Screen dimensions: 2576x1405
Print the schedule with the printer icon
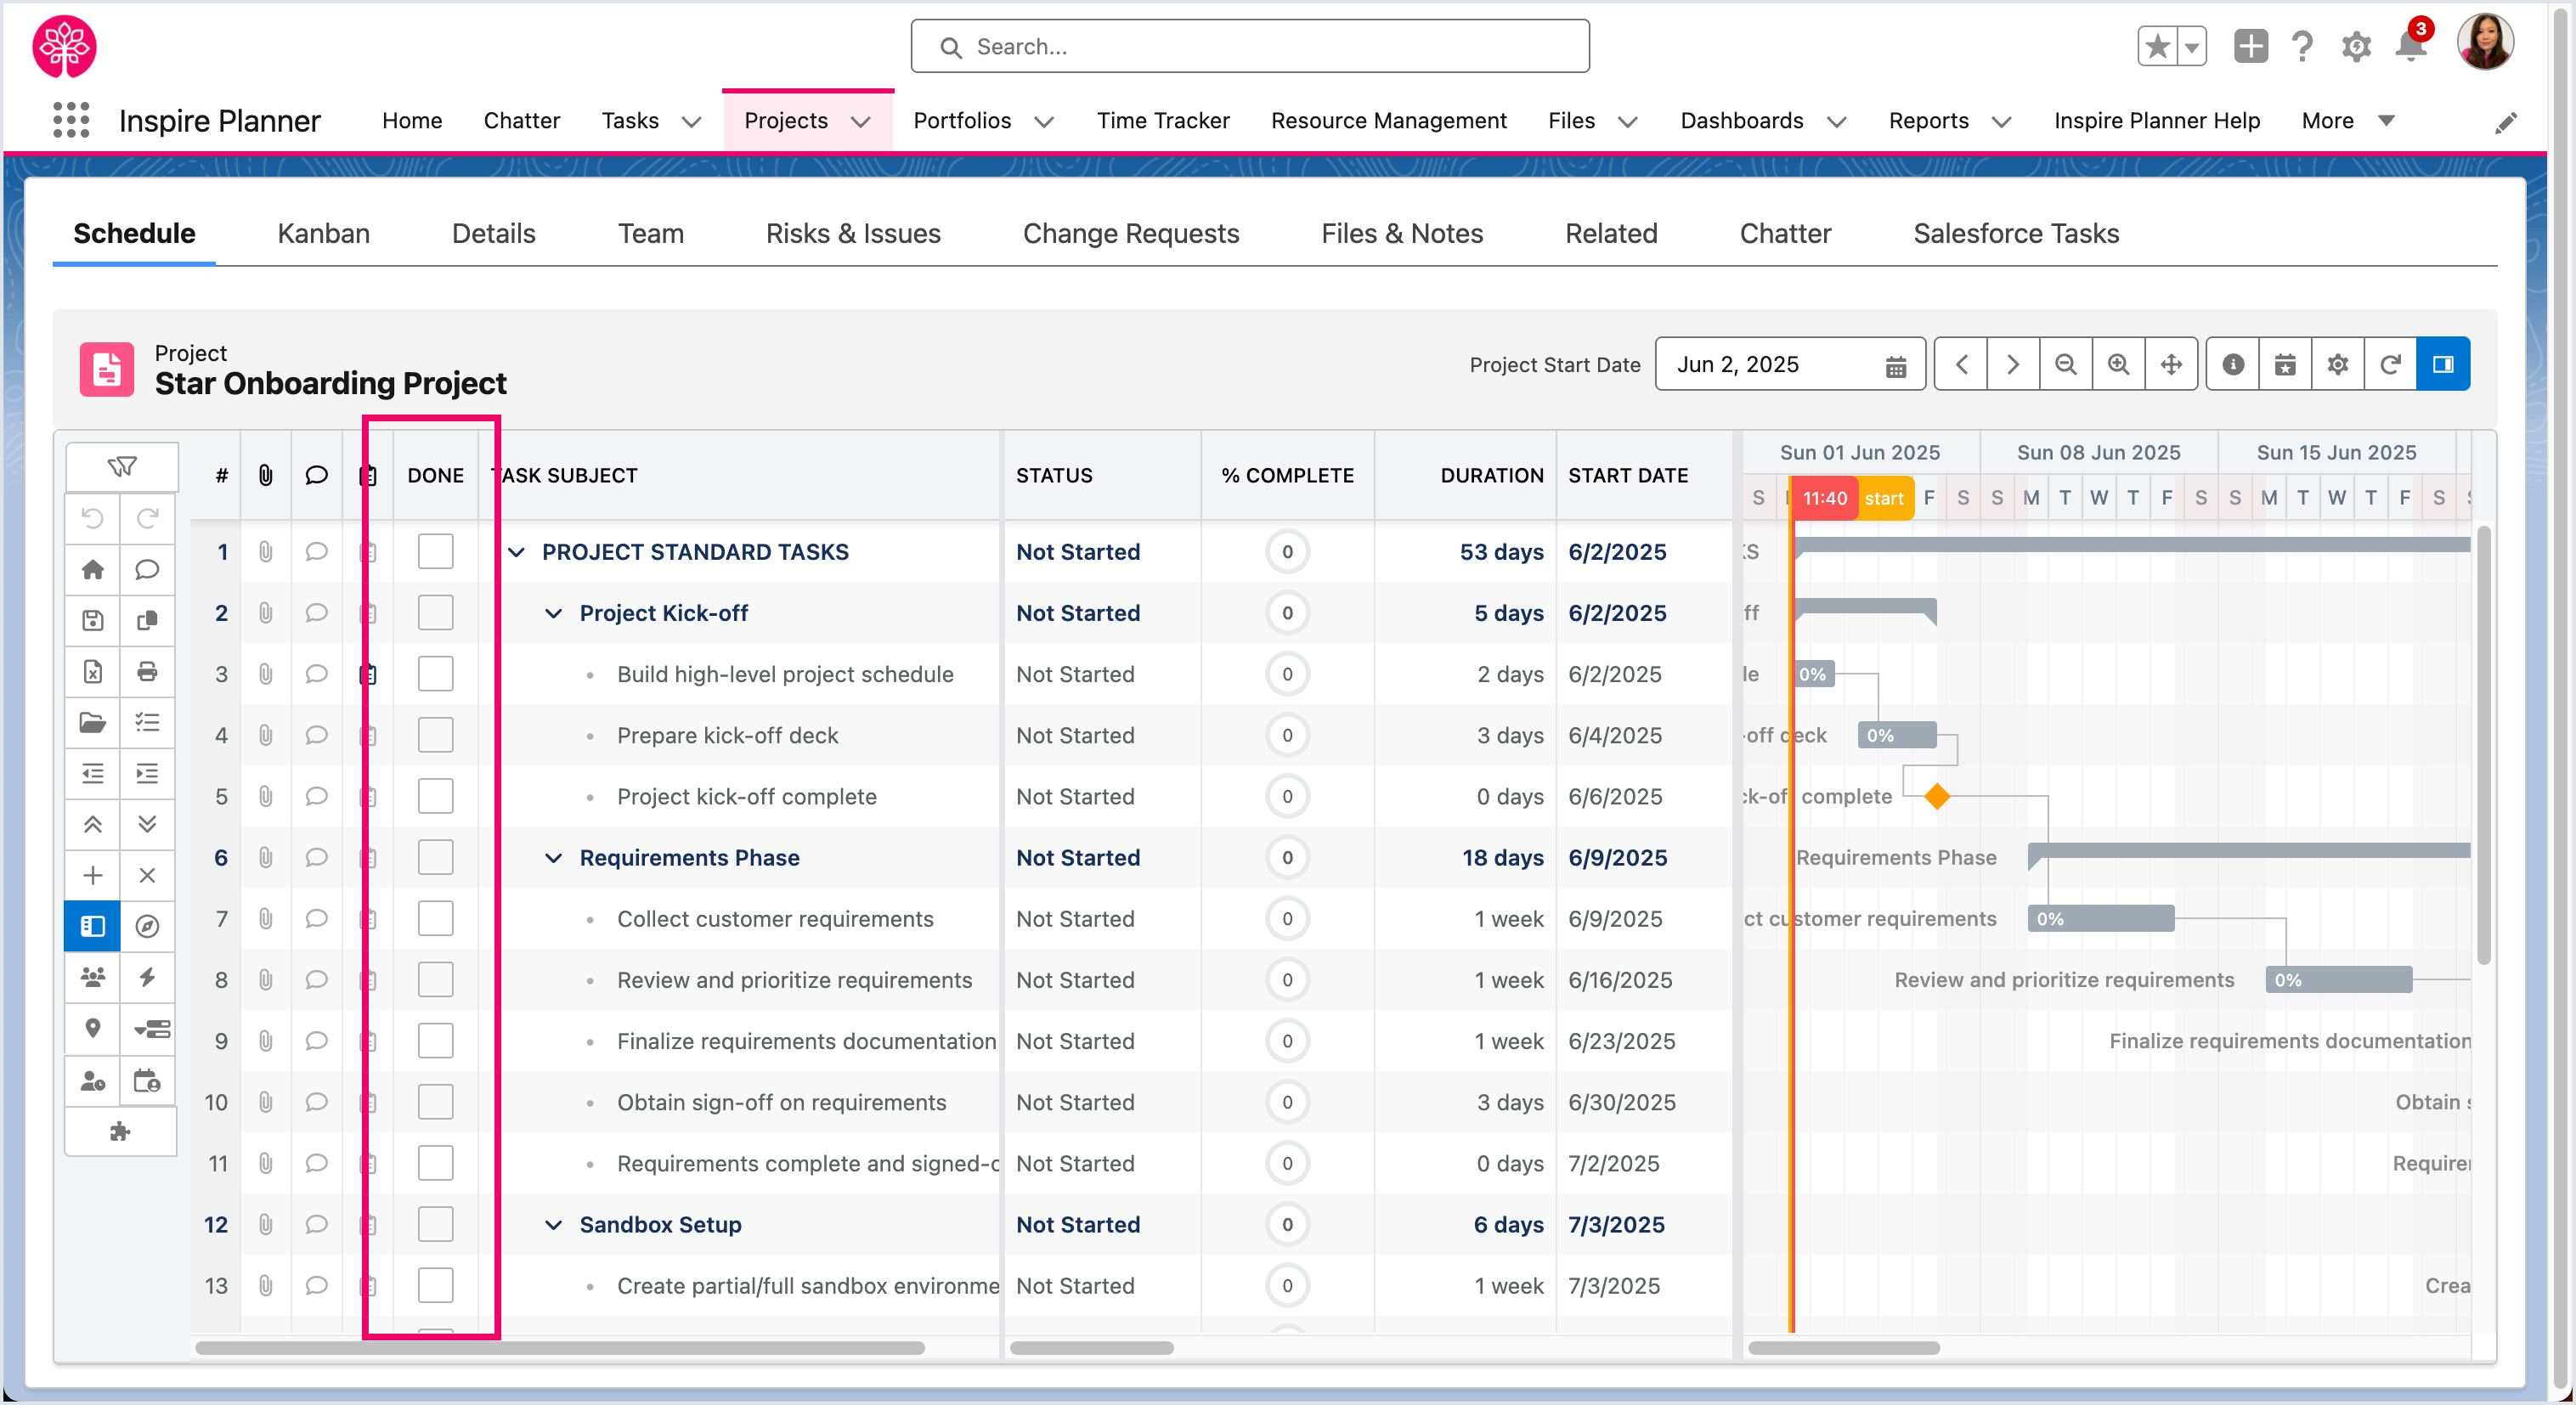tap(147, 671)
